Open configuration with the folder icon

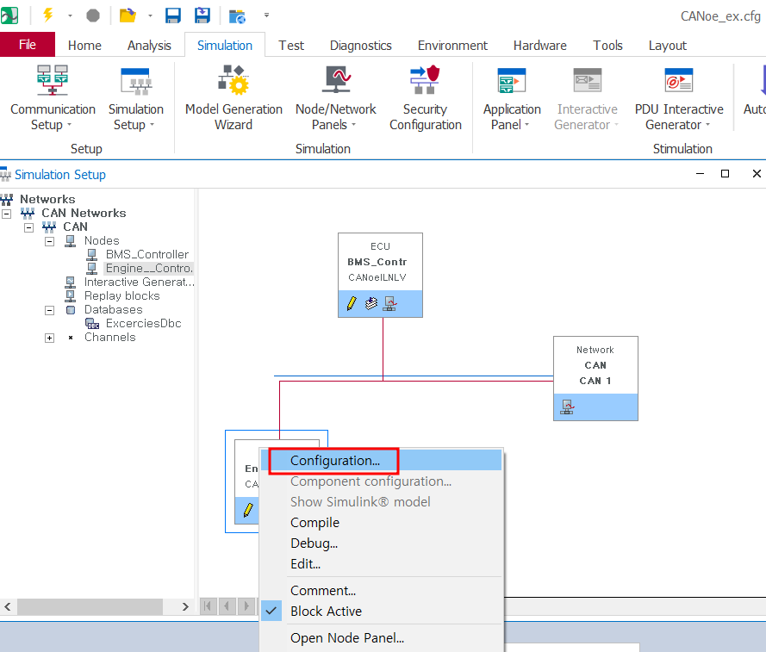click(128, 16)
